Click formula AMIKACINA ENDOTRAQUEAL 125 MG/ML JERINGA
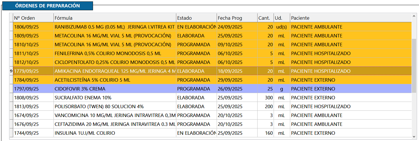 click(115, 71)
